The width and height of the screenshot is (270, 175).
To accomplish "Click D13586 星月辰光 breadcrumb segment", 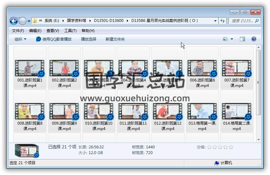I will [x=165, y=21].
